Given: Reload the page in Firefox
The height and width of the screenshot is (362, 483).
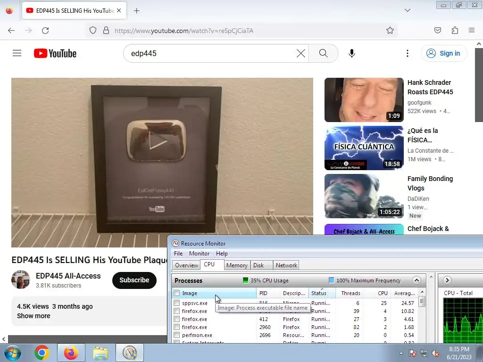Looking at the screenshot, I should [x=45, y=31].
